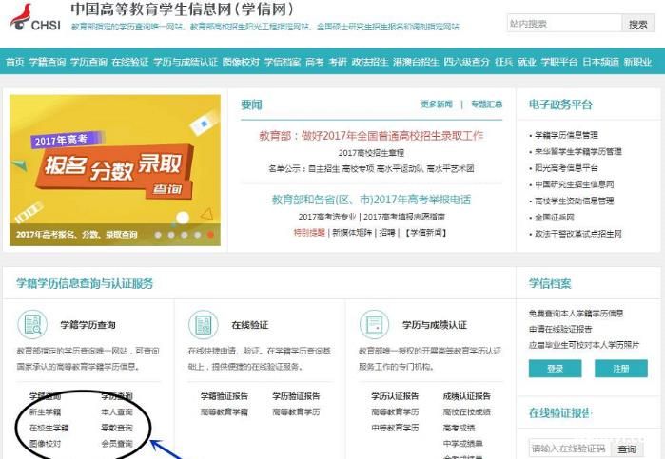Open 阳光高考信息平台 link
This screenshot has height=459, width=665.
(x=566, y=168)
